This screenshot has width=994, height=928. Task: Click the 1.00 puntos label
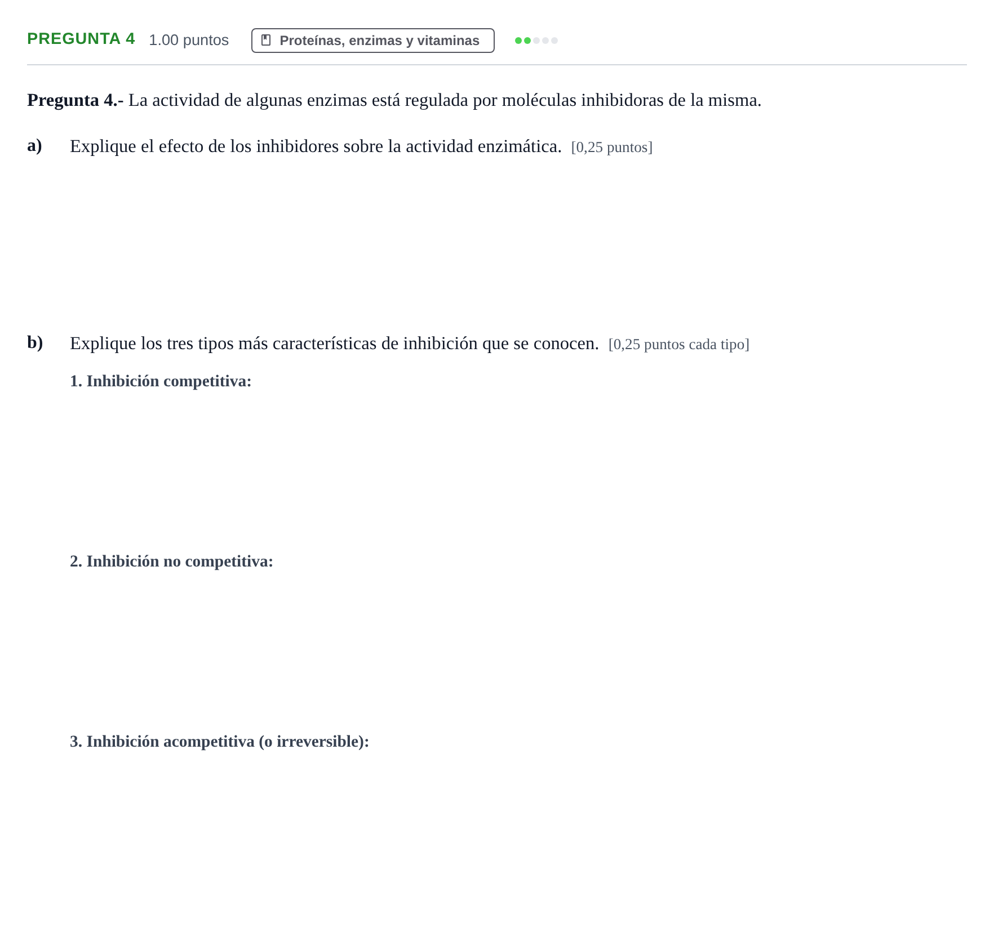point(189,40)
